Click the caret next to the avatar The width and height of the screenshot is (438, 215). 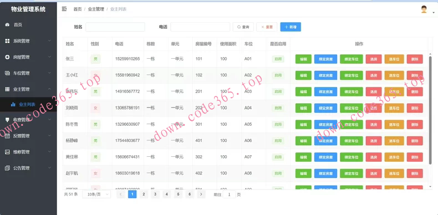coord(434,13)
